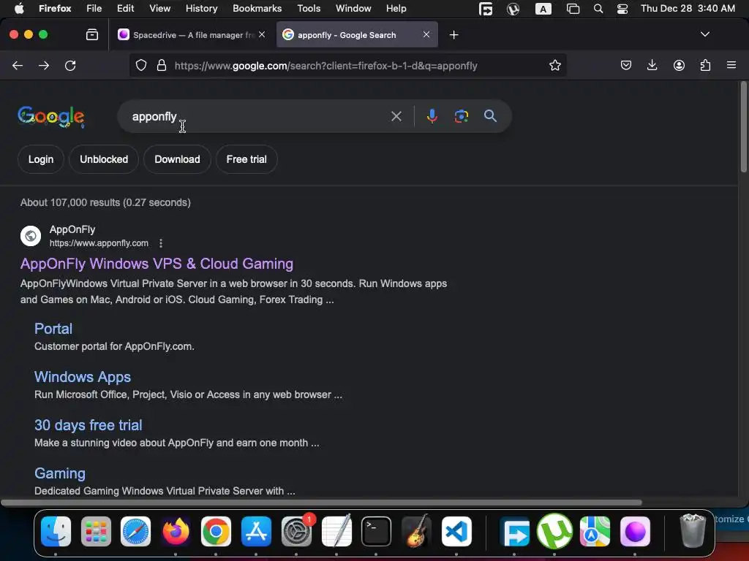Open Control Center in menu bar
This screenshot has width=749, height=561.
pos(622,9)
